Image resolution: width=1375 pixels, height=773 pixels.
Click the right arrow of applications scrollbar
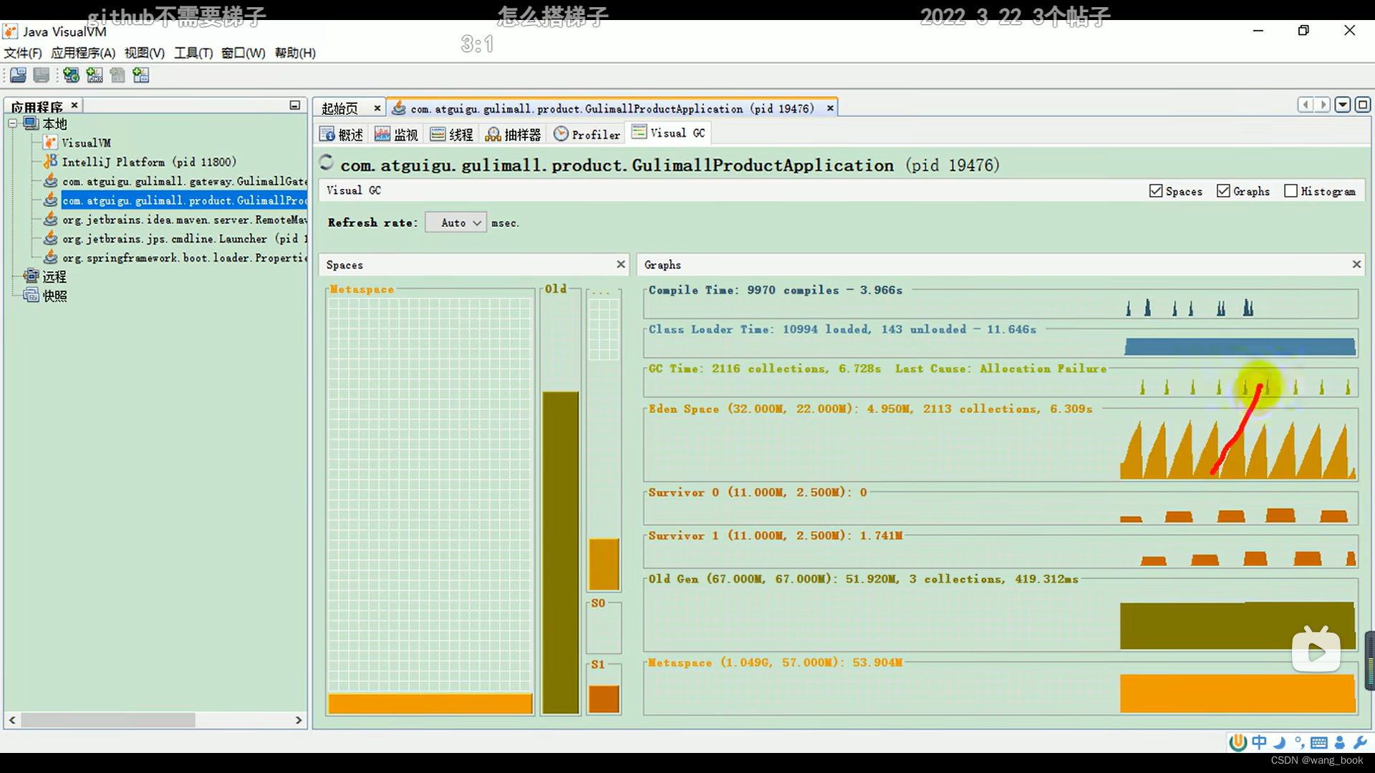click(299, 720)
